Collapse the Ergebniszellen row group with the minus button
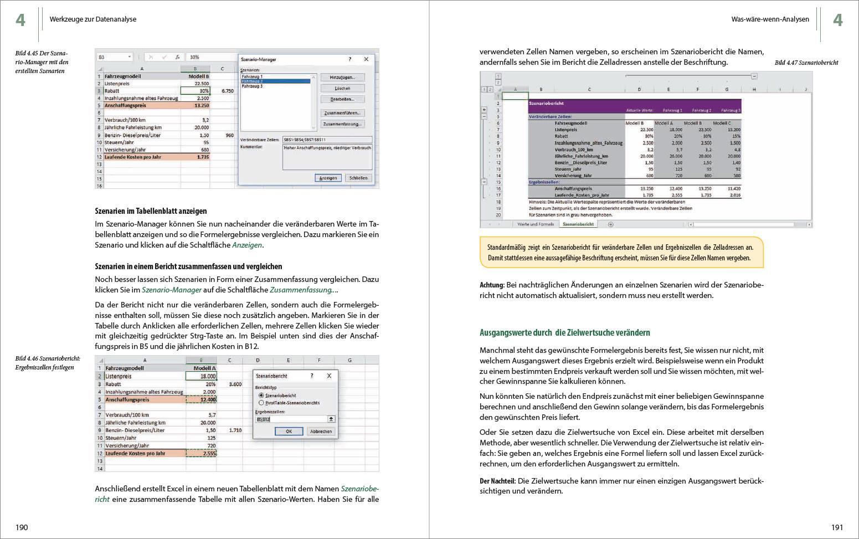 (484, 181)
